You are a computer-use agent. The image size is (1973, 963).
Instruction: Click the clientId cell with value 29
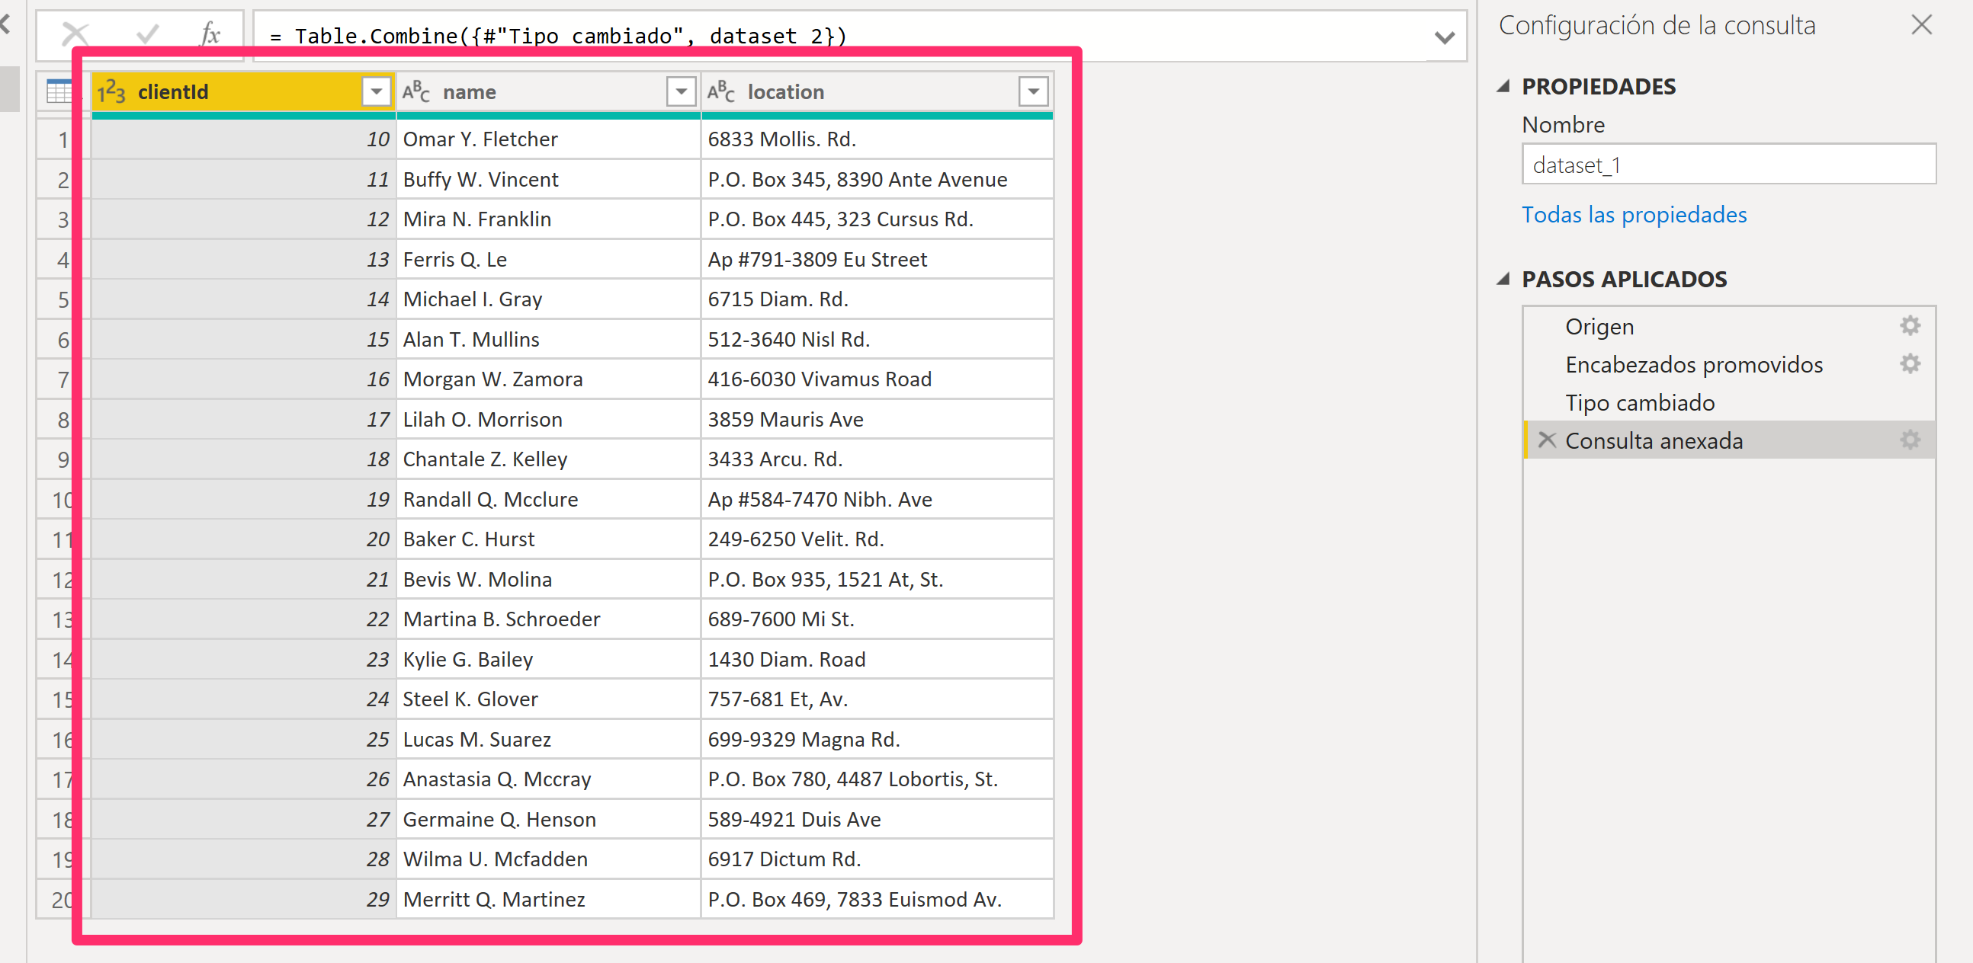(243, 900)
